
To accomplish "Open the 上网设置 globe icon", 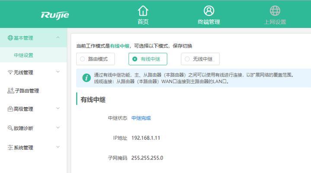I will [275, 11].
